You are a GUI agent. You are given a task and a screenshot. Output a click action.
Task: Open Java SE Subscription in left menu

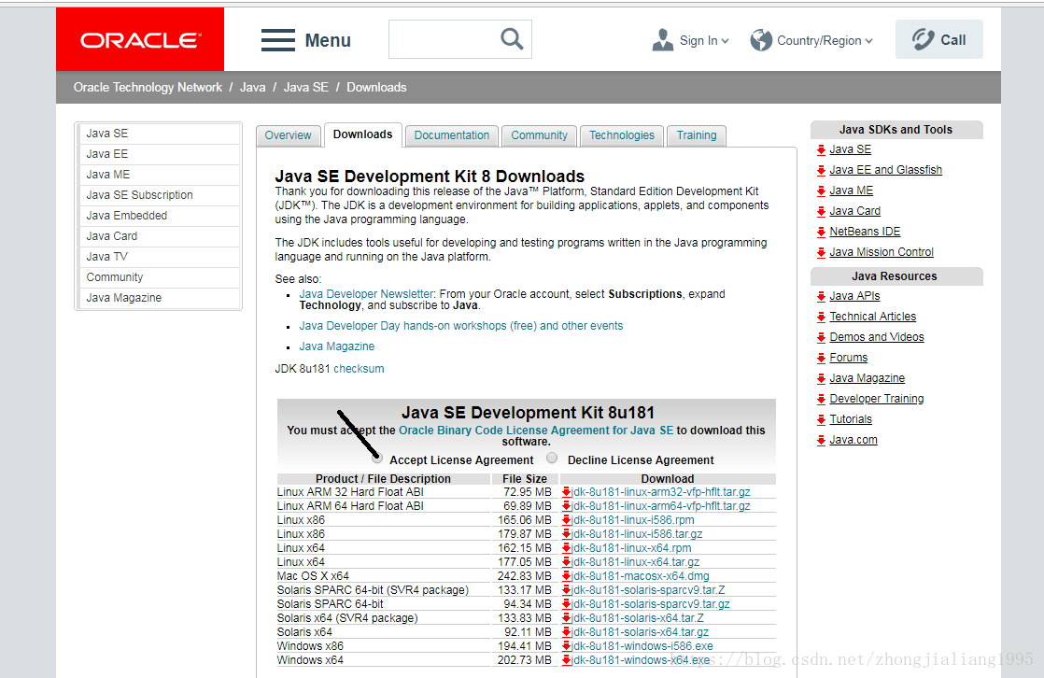[x=159, y=195]
